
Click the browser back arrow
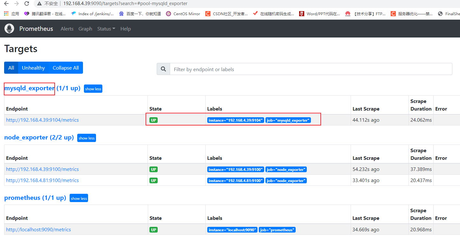tap(6, 3)
